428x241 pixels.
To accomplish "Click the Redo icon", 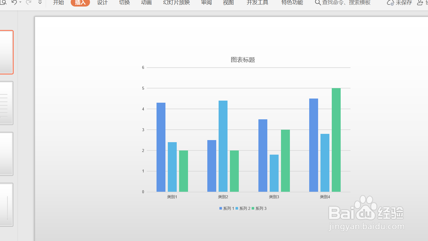I will [29, 3].
